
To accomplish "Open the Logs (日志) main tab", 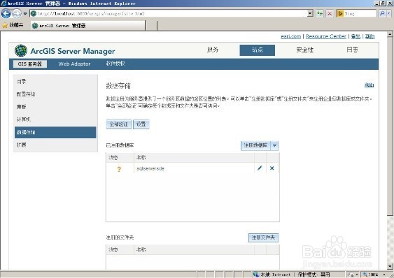I will coord(352,50).
